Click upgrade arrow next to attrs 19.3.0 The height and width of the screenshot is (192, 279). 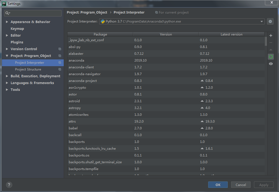click(x=202, y=121)
